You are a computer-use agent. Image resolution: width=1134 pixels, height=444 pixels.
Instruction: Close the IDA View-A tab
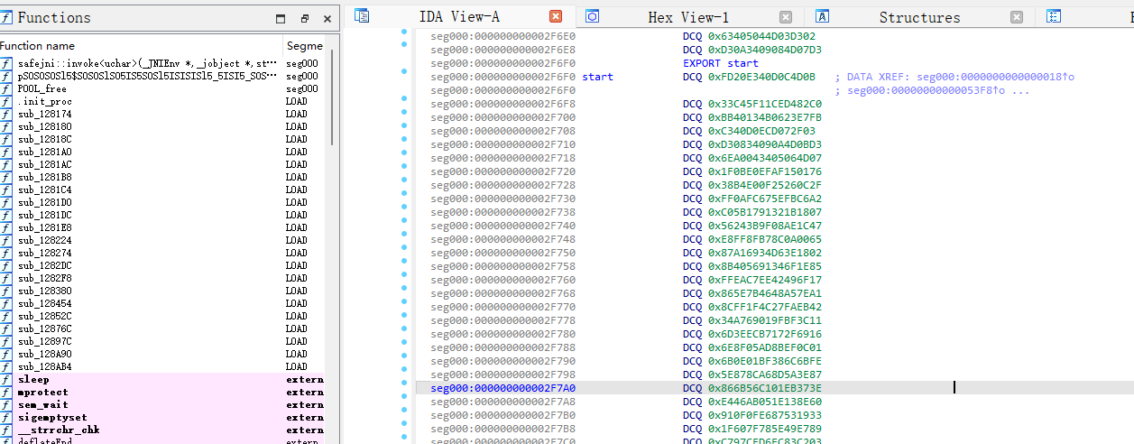point(556,16)
